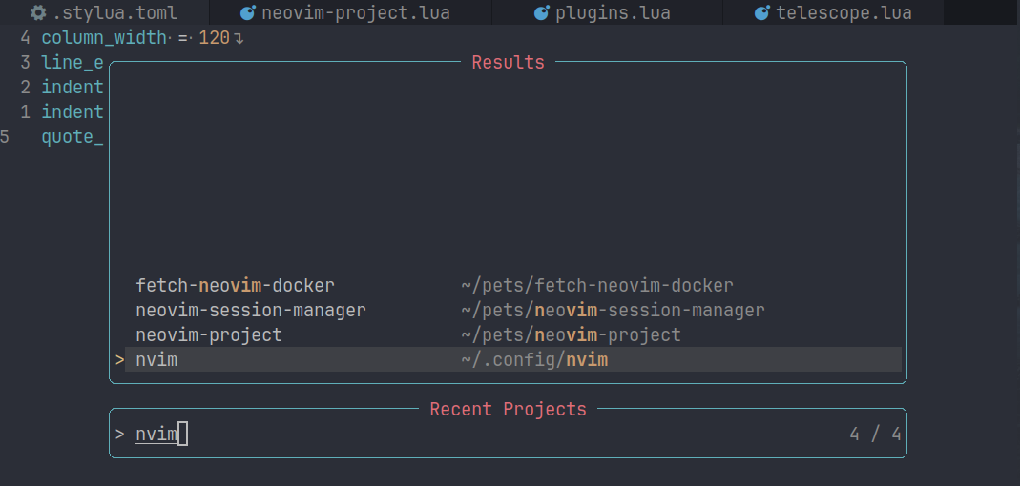
Task: Click the Recent Projects panel title
Action: point(508,410)
